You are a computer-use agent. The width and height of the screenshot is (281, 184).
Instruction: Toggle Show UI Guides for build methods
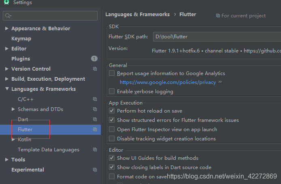(112, 158)
